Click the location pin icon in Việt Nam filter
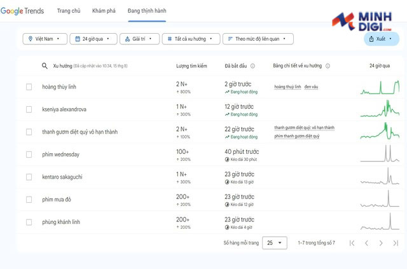This screenshot has width=407, height=269. click(31, 39)
